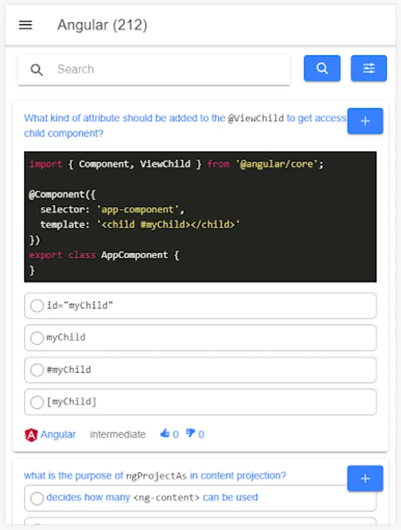Select 'decides how many <ng-content> can be used'
The width and height of the screenshot is (401, 530).
200,498
